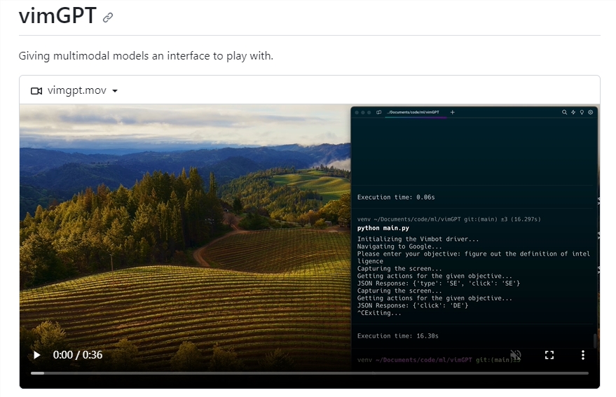Open the terminal settings gear icon
This screenshot has width=616, height=397.
[x=591, y=112]
